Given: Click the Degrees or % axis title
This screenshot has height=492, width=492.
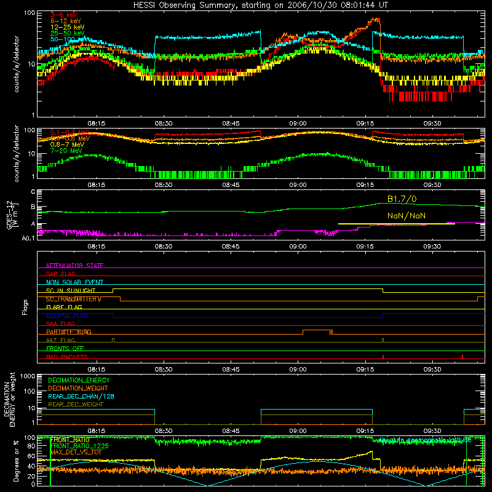Looking at the screenshot, I should coord(16,461).
